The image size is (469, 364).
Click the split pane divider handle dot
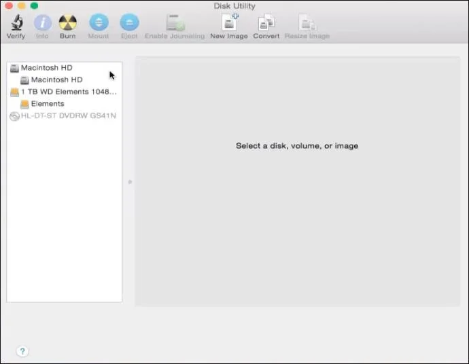[130, 182]
